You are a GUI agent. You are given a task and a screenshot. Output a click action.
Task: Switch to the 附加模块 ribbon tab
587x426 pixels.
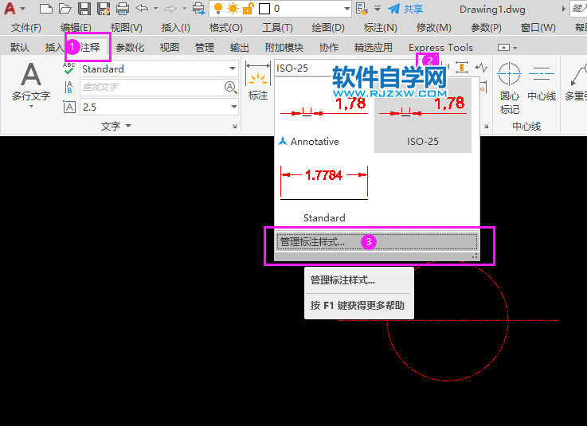(284, 48)
